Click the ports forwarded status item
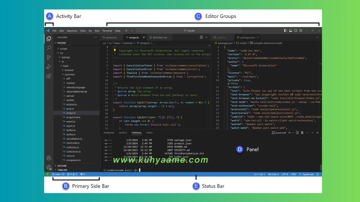 (83, 174)
